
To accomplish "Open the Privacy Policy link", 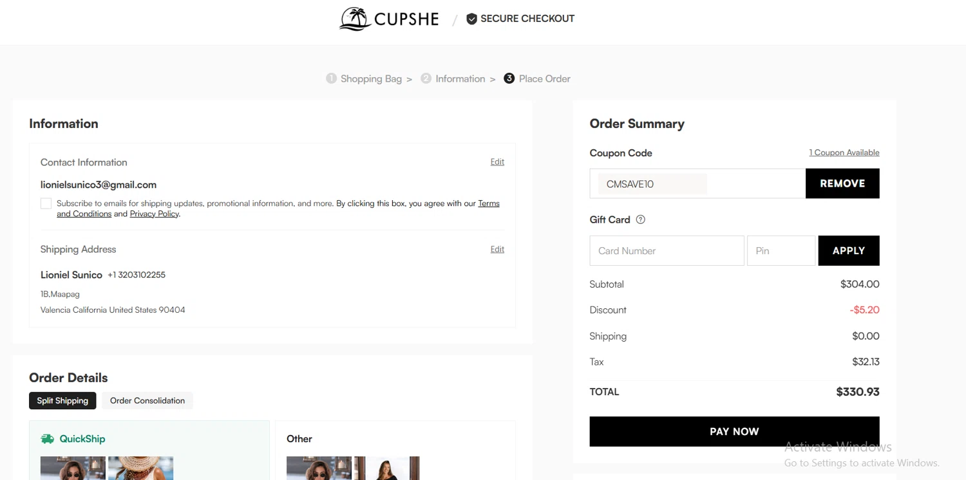I will tap(155, 214).
